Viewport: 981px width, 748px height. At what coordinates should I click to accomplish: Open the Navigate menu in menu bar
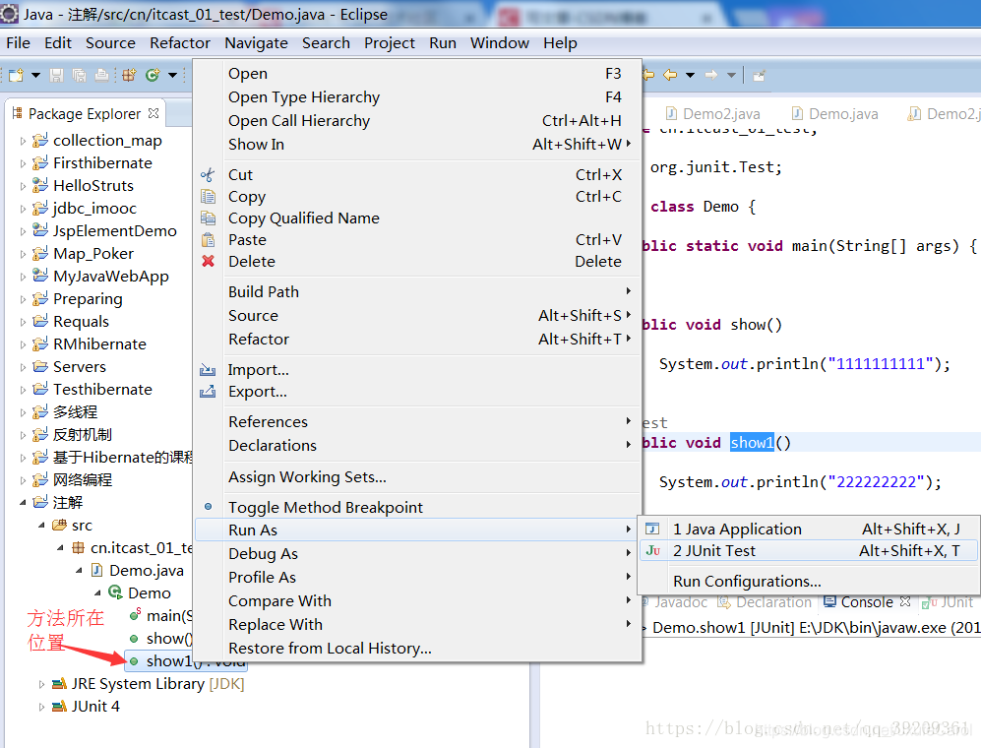point(257,42)
